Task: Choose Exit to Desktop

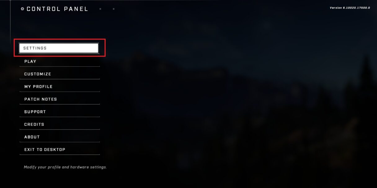Action: click(x=60, y=150)
